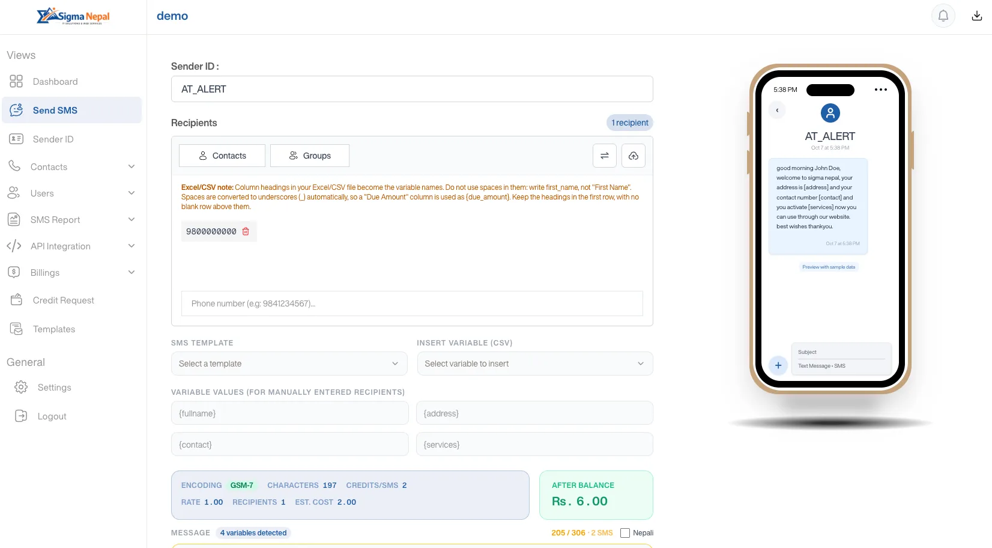The height and width of the screenshot is (548, 992).
Task: Expand the Users sidebar menu chevron
Action: pyautogui.click(x=132, y=193)
